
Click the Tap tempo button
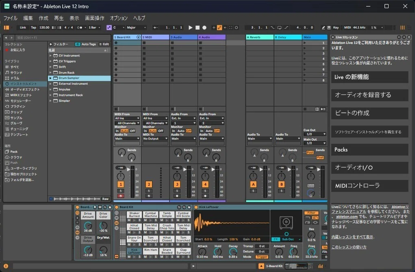33,28
